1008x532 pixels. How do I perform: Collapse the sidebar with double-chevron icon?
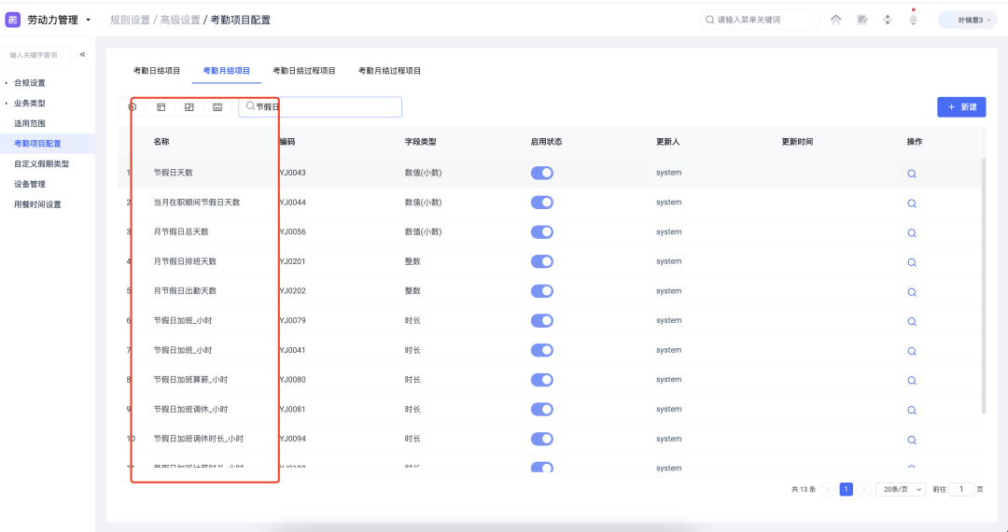[x=82, y=55]
